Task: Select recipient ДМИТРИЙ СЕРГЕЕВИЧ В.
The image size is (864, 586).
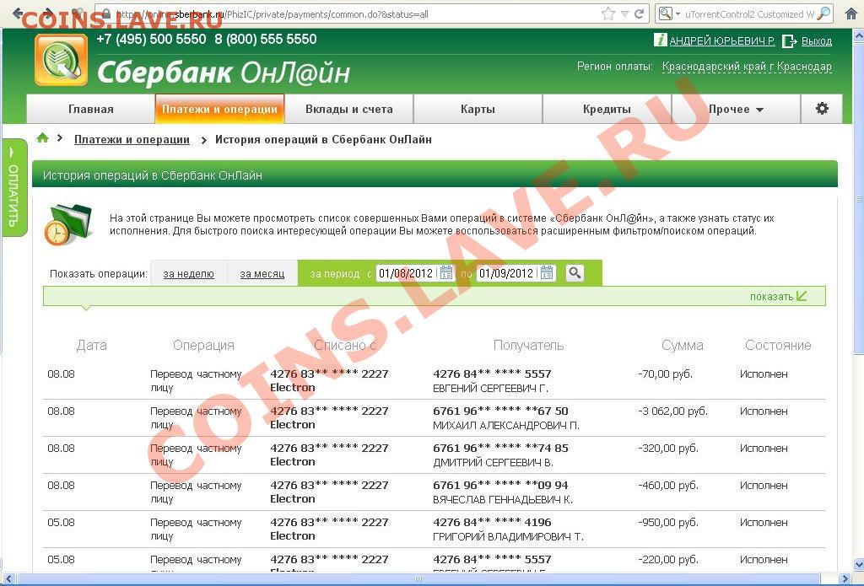Action: click(493, 463)
